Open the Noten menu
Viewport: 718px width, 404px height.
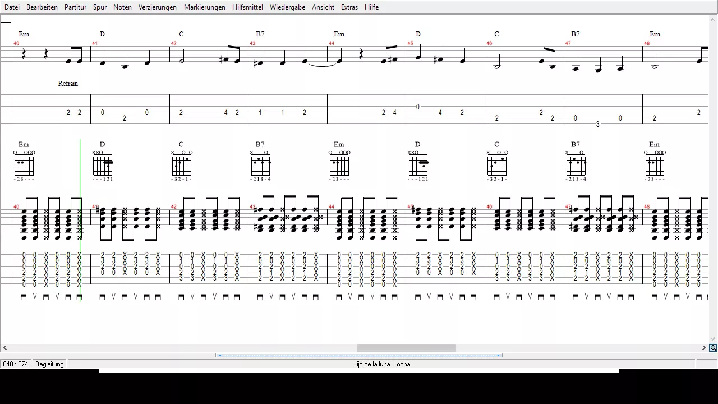122,7
